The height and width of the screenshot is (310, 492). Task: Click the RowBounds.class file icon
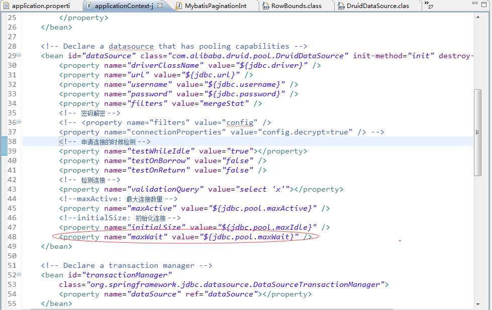click(x=265, y=6)
